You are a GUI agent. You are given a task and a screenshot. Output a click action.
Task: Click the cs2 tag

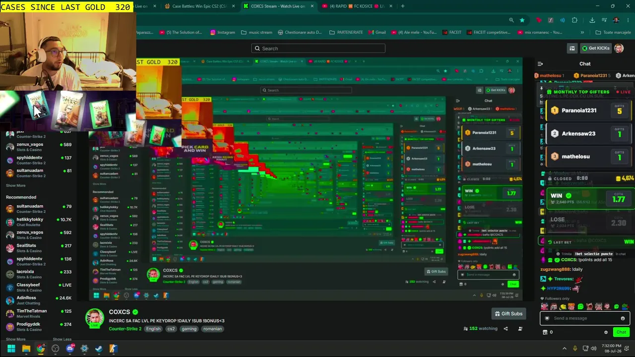[171, 329]
